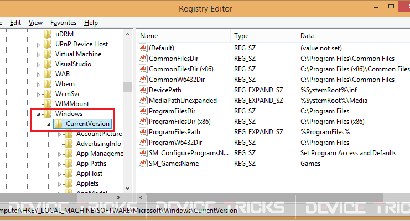
Task: Select the WIMMount tree key label
Action: pyautogui.click(x=72, y=104)
